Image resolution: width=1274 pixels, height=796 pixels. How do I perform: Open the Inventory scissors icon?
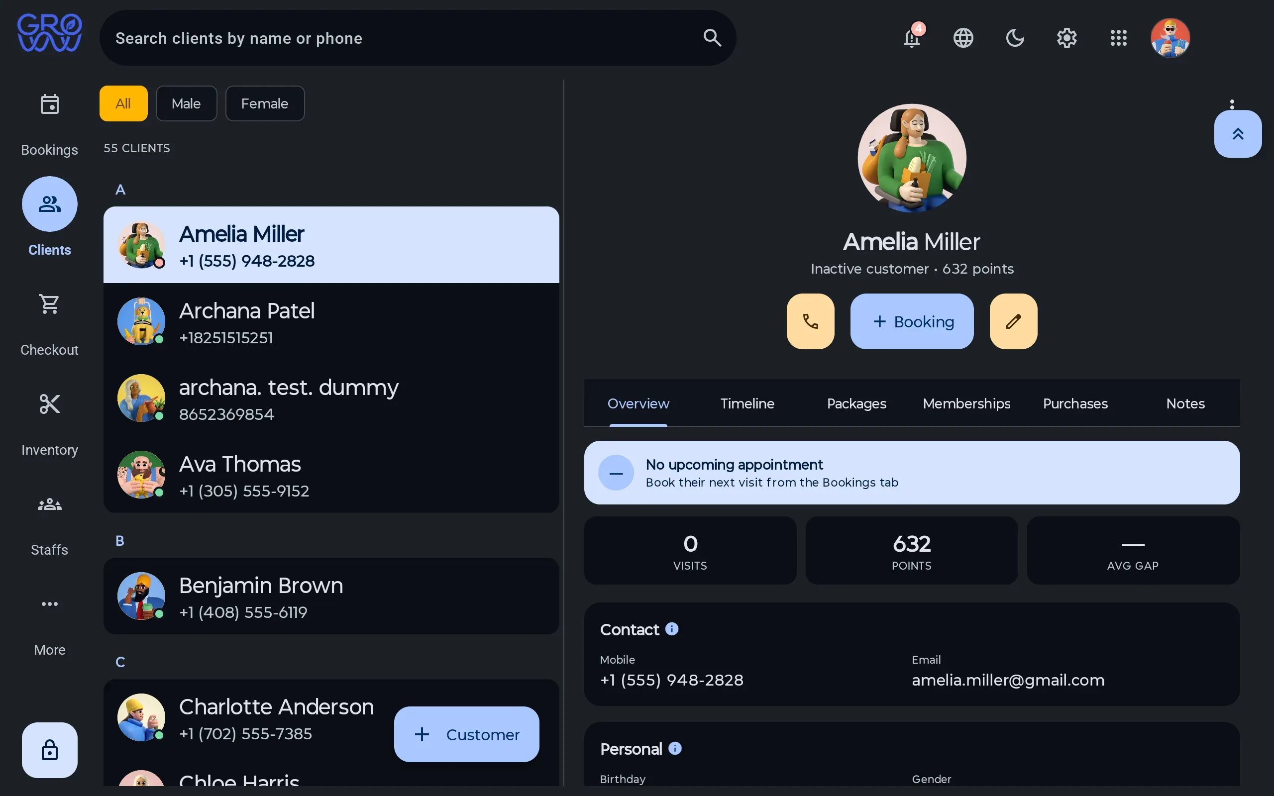[x=49, y=404]
